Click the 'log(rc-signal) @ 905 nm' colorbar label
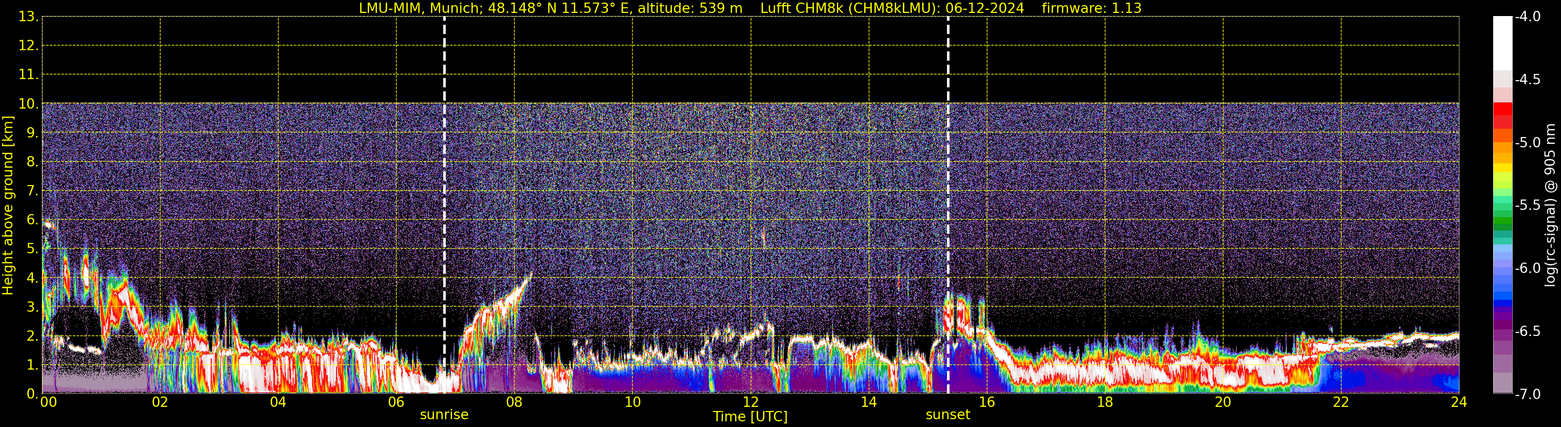 point(1550,205)
